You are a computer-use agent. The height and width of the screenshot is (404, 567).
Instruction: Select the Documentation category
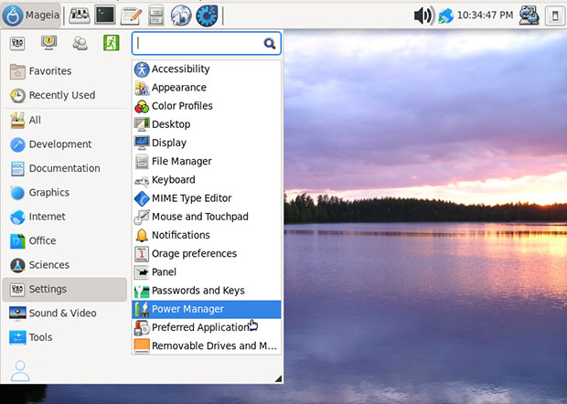coord(64,168)
